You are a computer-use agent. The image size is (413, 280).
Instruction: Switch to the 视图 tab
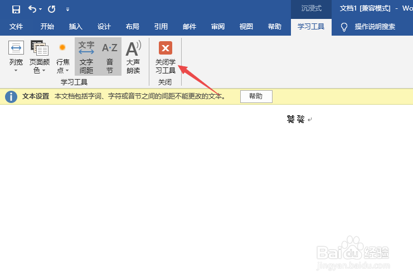(x=246, y=27)
